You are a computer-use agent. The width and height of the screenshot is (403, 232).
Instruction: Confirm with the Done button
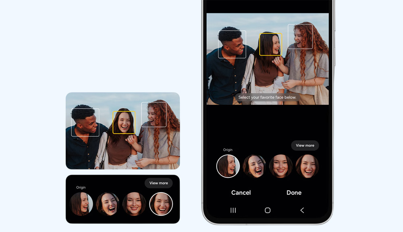(x=294, y=192)
